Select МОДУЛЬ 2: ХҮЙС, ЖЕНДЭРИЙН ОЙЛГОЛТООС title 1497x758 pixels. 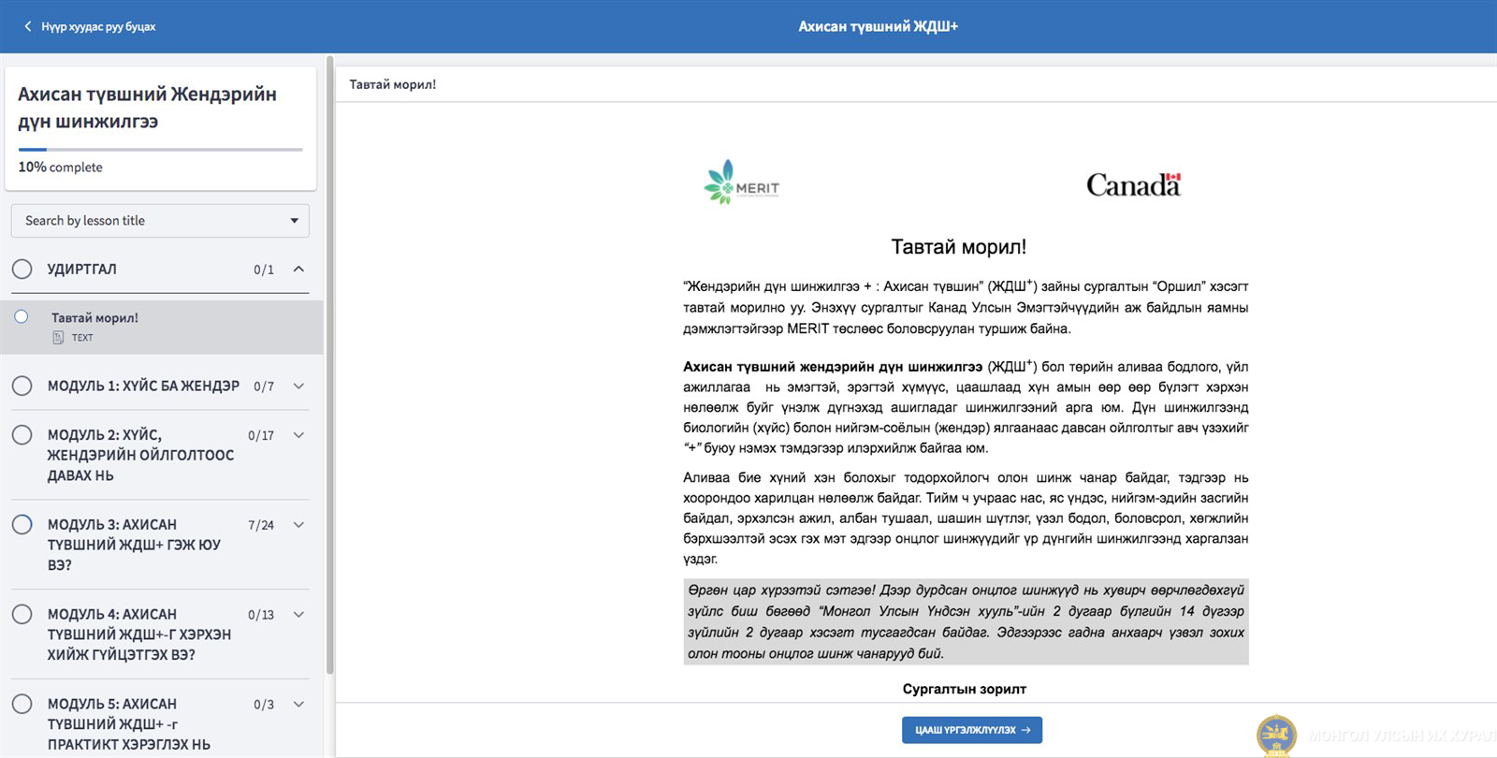click(x=140, y=455)
